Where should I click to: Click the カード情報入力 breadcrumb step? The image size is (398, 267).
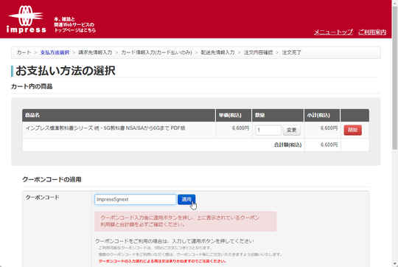click(156, 52)
